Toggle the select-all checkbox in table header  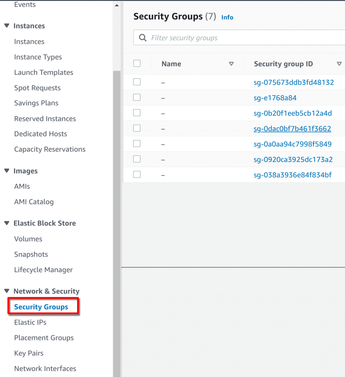click(137, 63)
